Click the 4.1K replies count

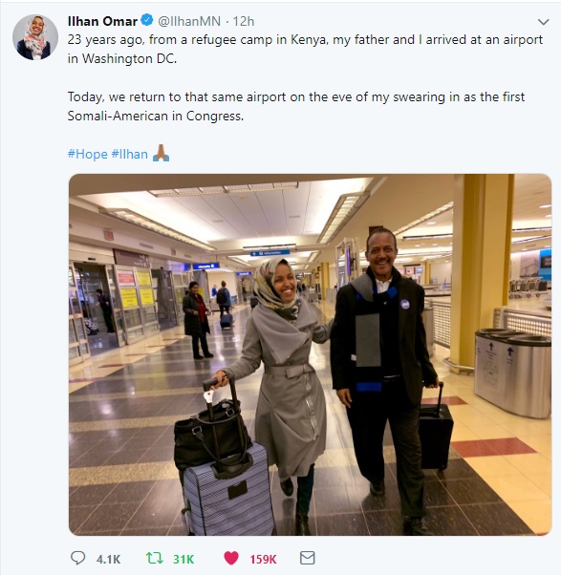point(108,559)
